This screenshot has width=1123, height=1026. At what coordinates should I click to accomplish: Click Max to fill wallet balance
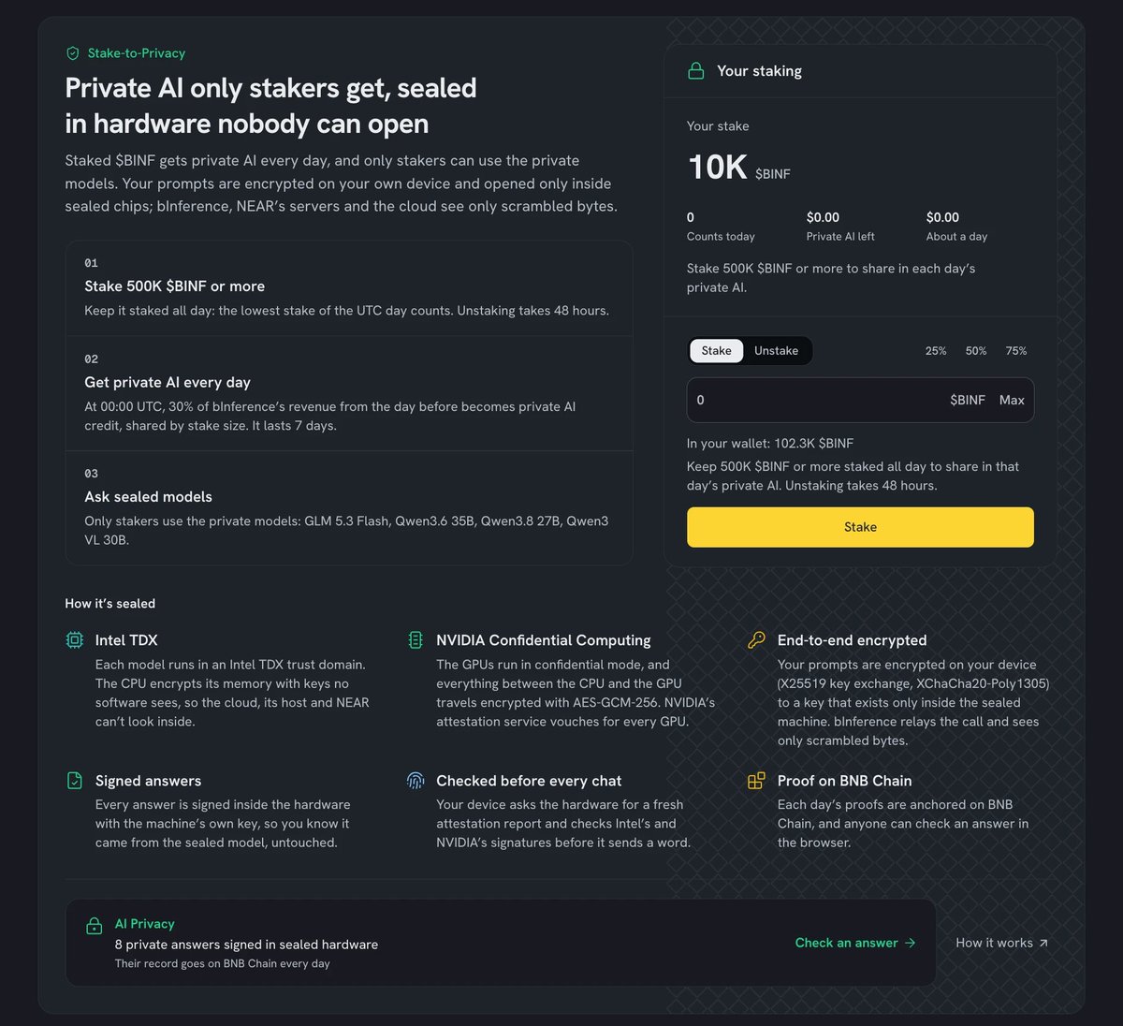(1012, 400)
